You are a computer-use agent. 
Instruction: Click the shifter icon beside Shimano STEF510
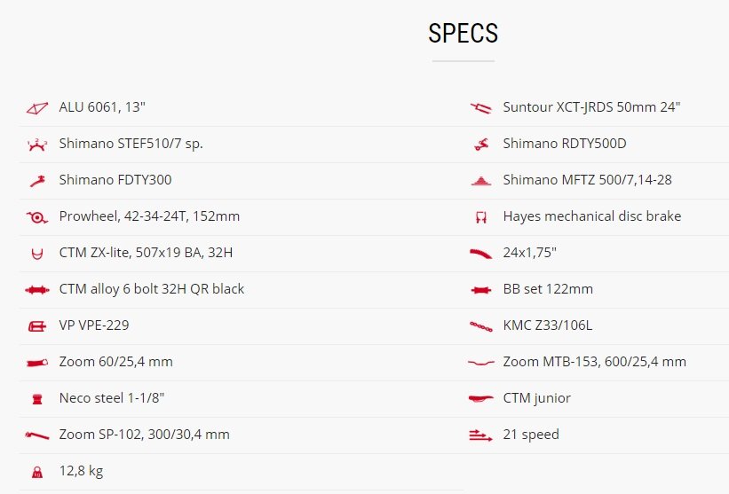click(36, 145)
